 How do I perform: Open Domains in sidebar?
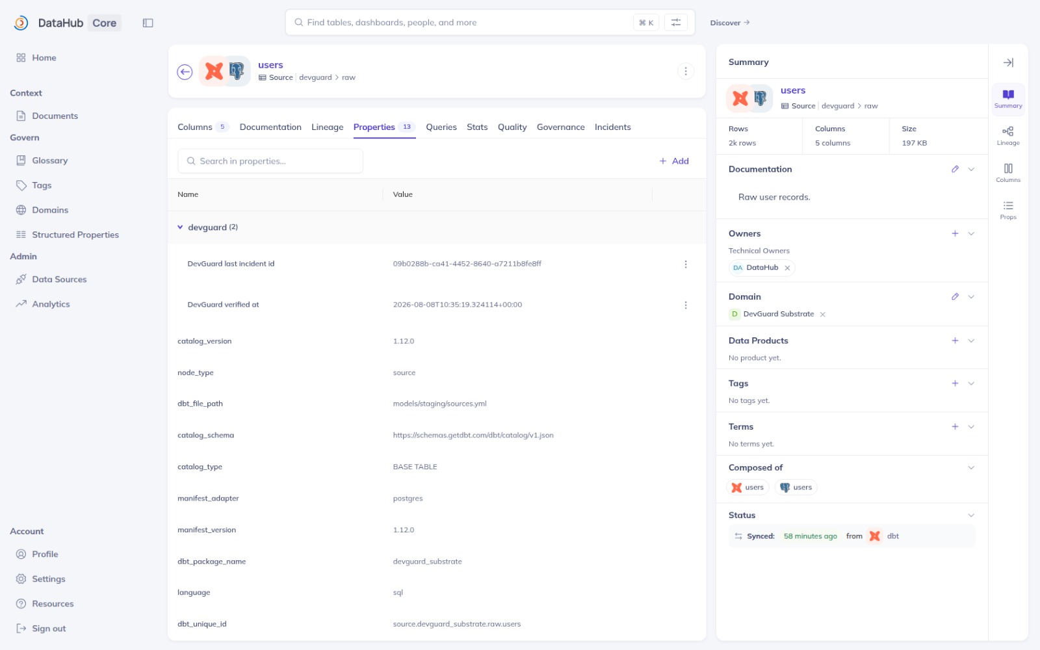click(x=50, y=210)
